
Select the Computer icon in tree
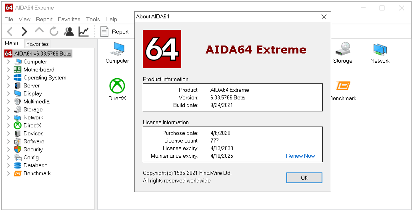pyautogui.click(x=18, y=61)
